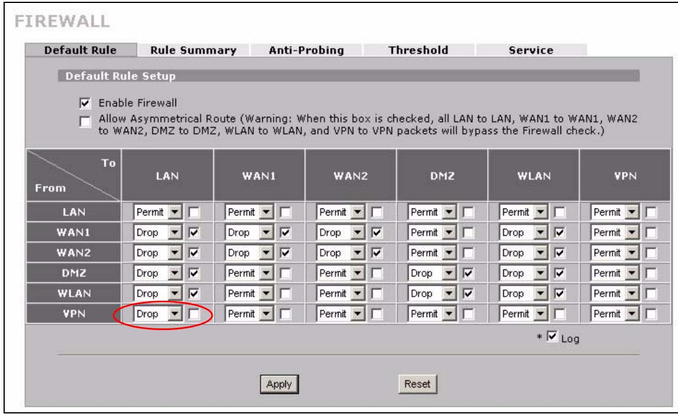678x414 pixels.
Task: Open the WLAN to DMZ action dropdown
Action: [x=432, y=294]
